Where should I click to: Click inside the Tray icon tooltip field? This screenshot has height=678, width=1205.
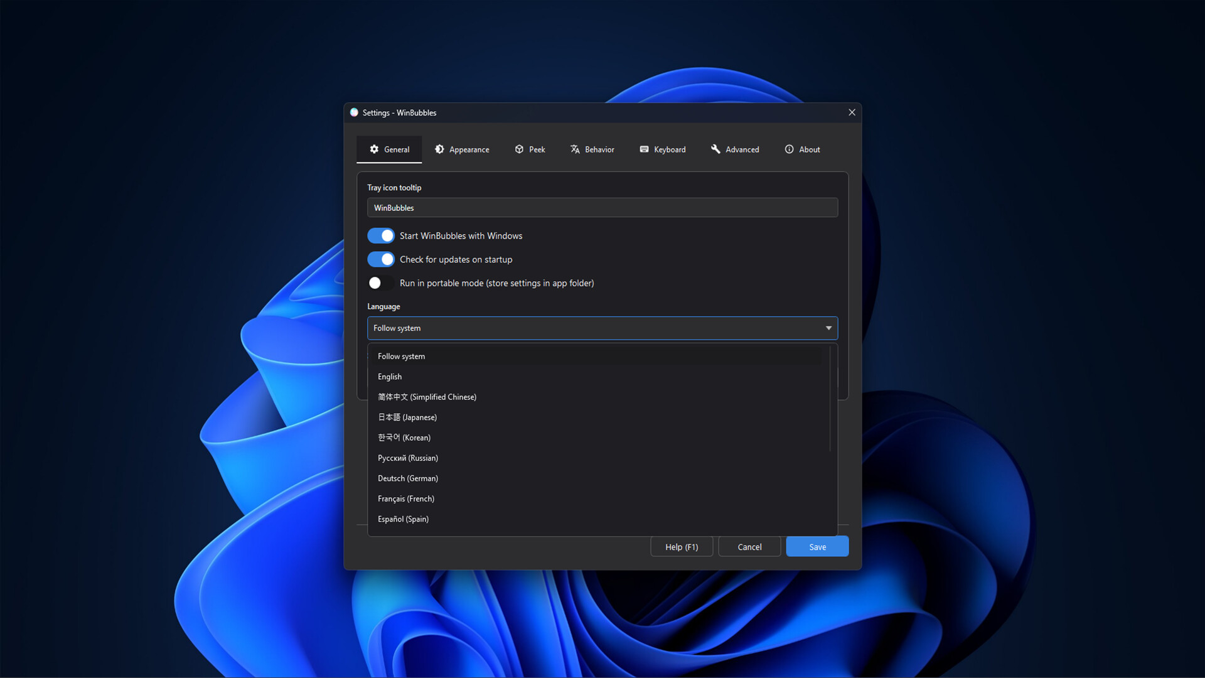pyautogui.click(x=602, y=208)
